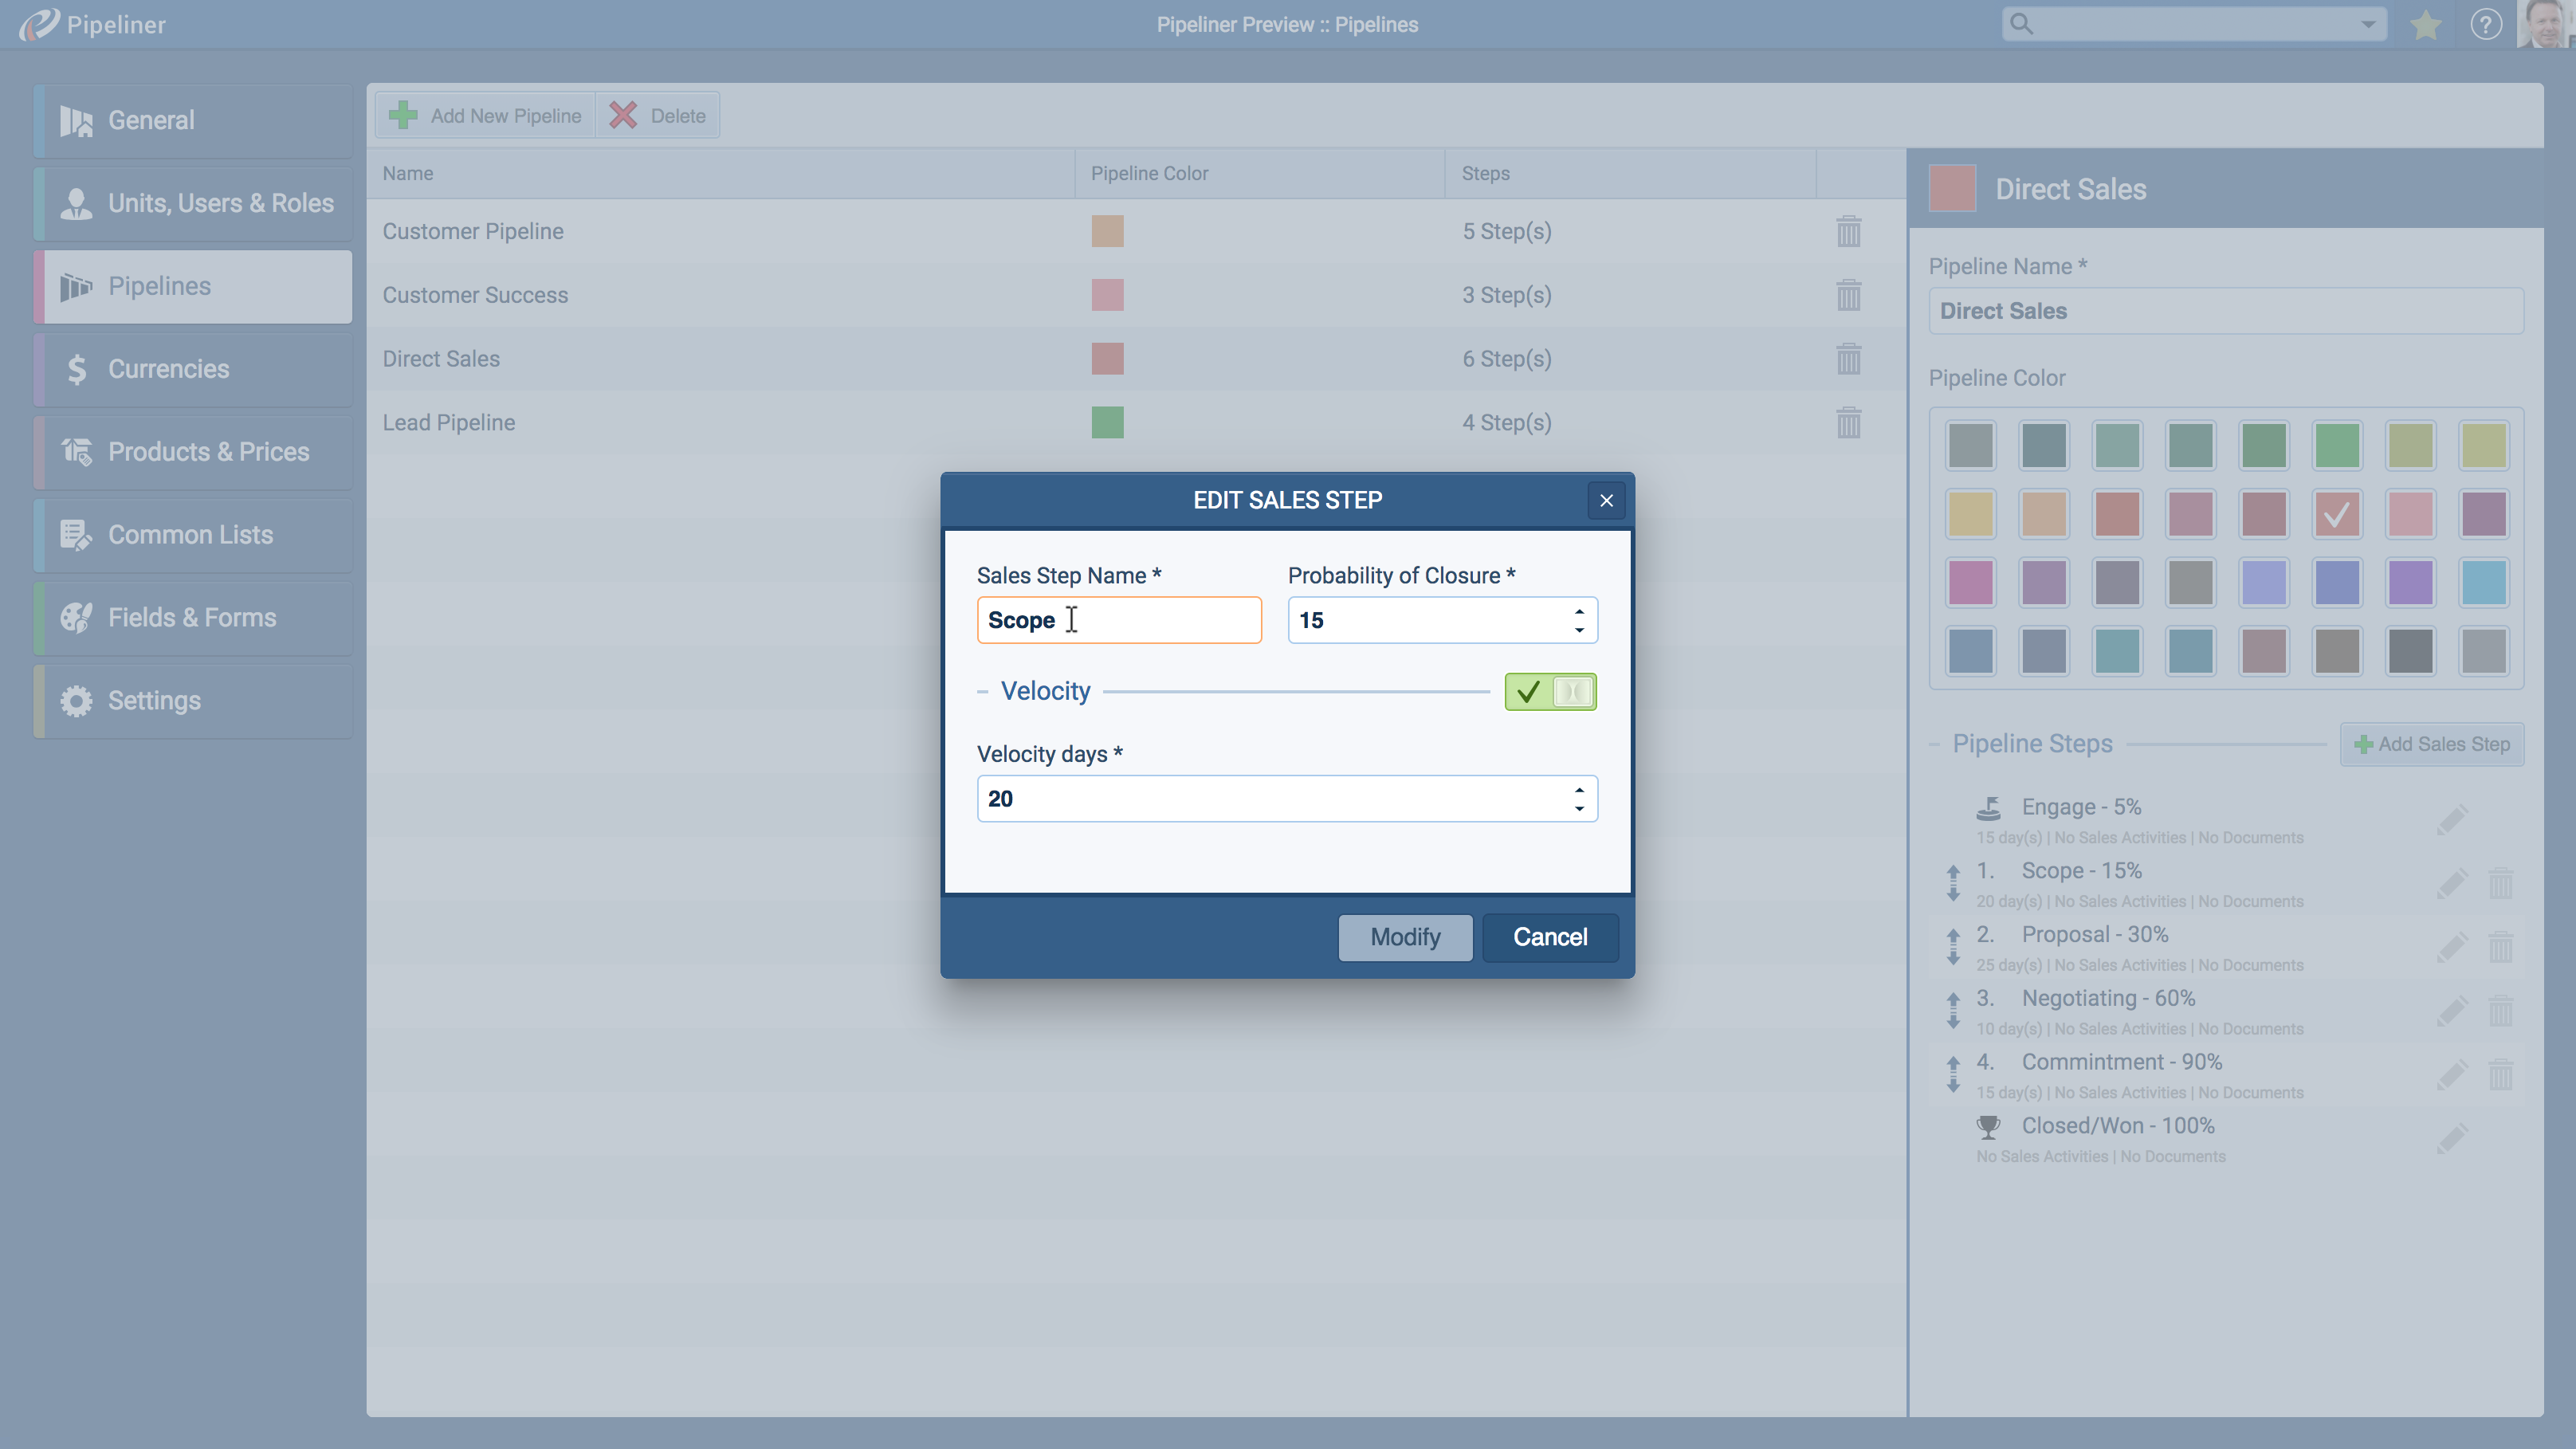Screen dimensions: 2576x1449
Task: Click the Modify button
Action: [x=1404, y=937]
